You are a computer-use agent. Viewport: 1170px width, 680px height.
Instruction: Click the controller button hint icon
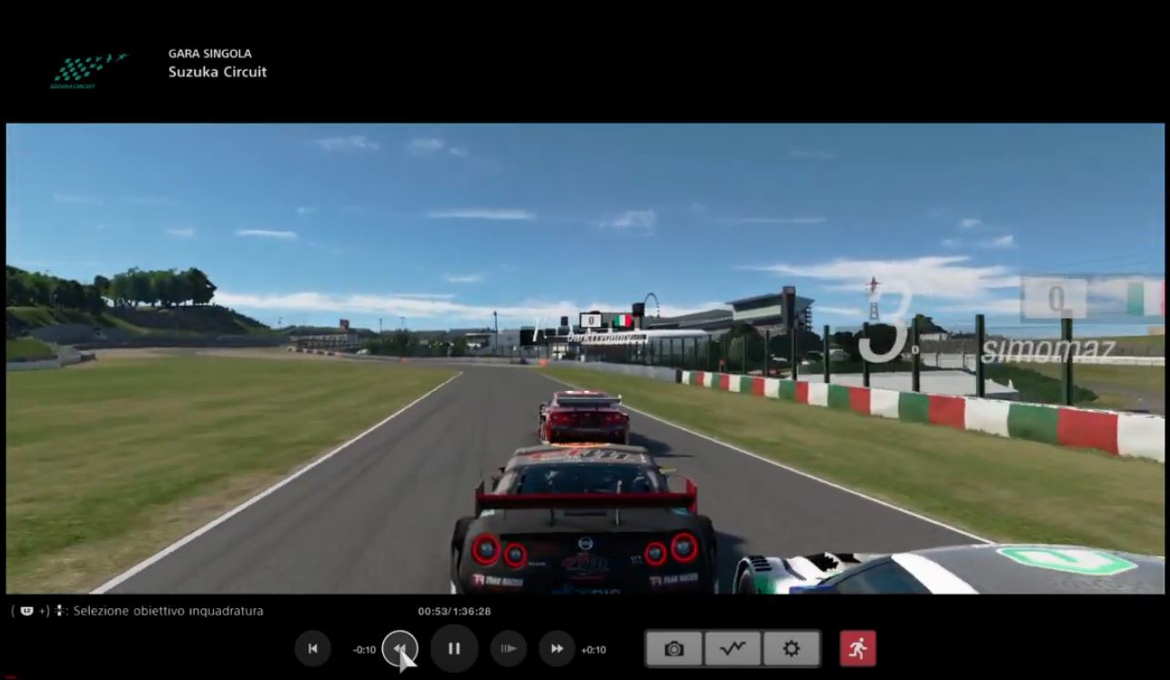point(26,611)
